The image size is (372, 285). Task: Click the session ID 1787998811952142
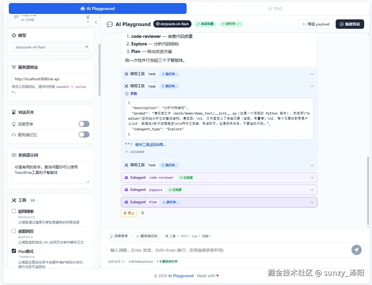[x=141, y=261]
